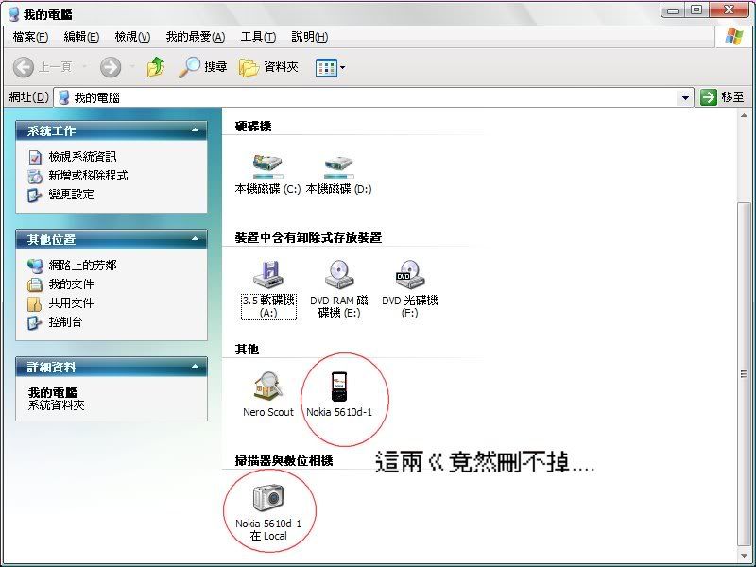Open local disk (D:) drive icon
Image resolution: width=756 pixels, height=567 pixels.
click(x=338, y=166)
